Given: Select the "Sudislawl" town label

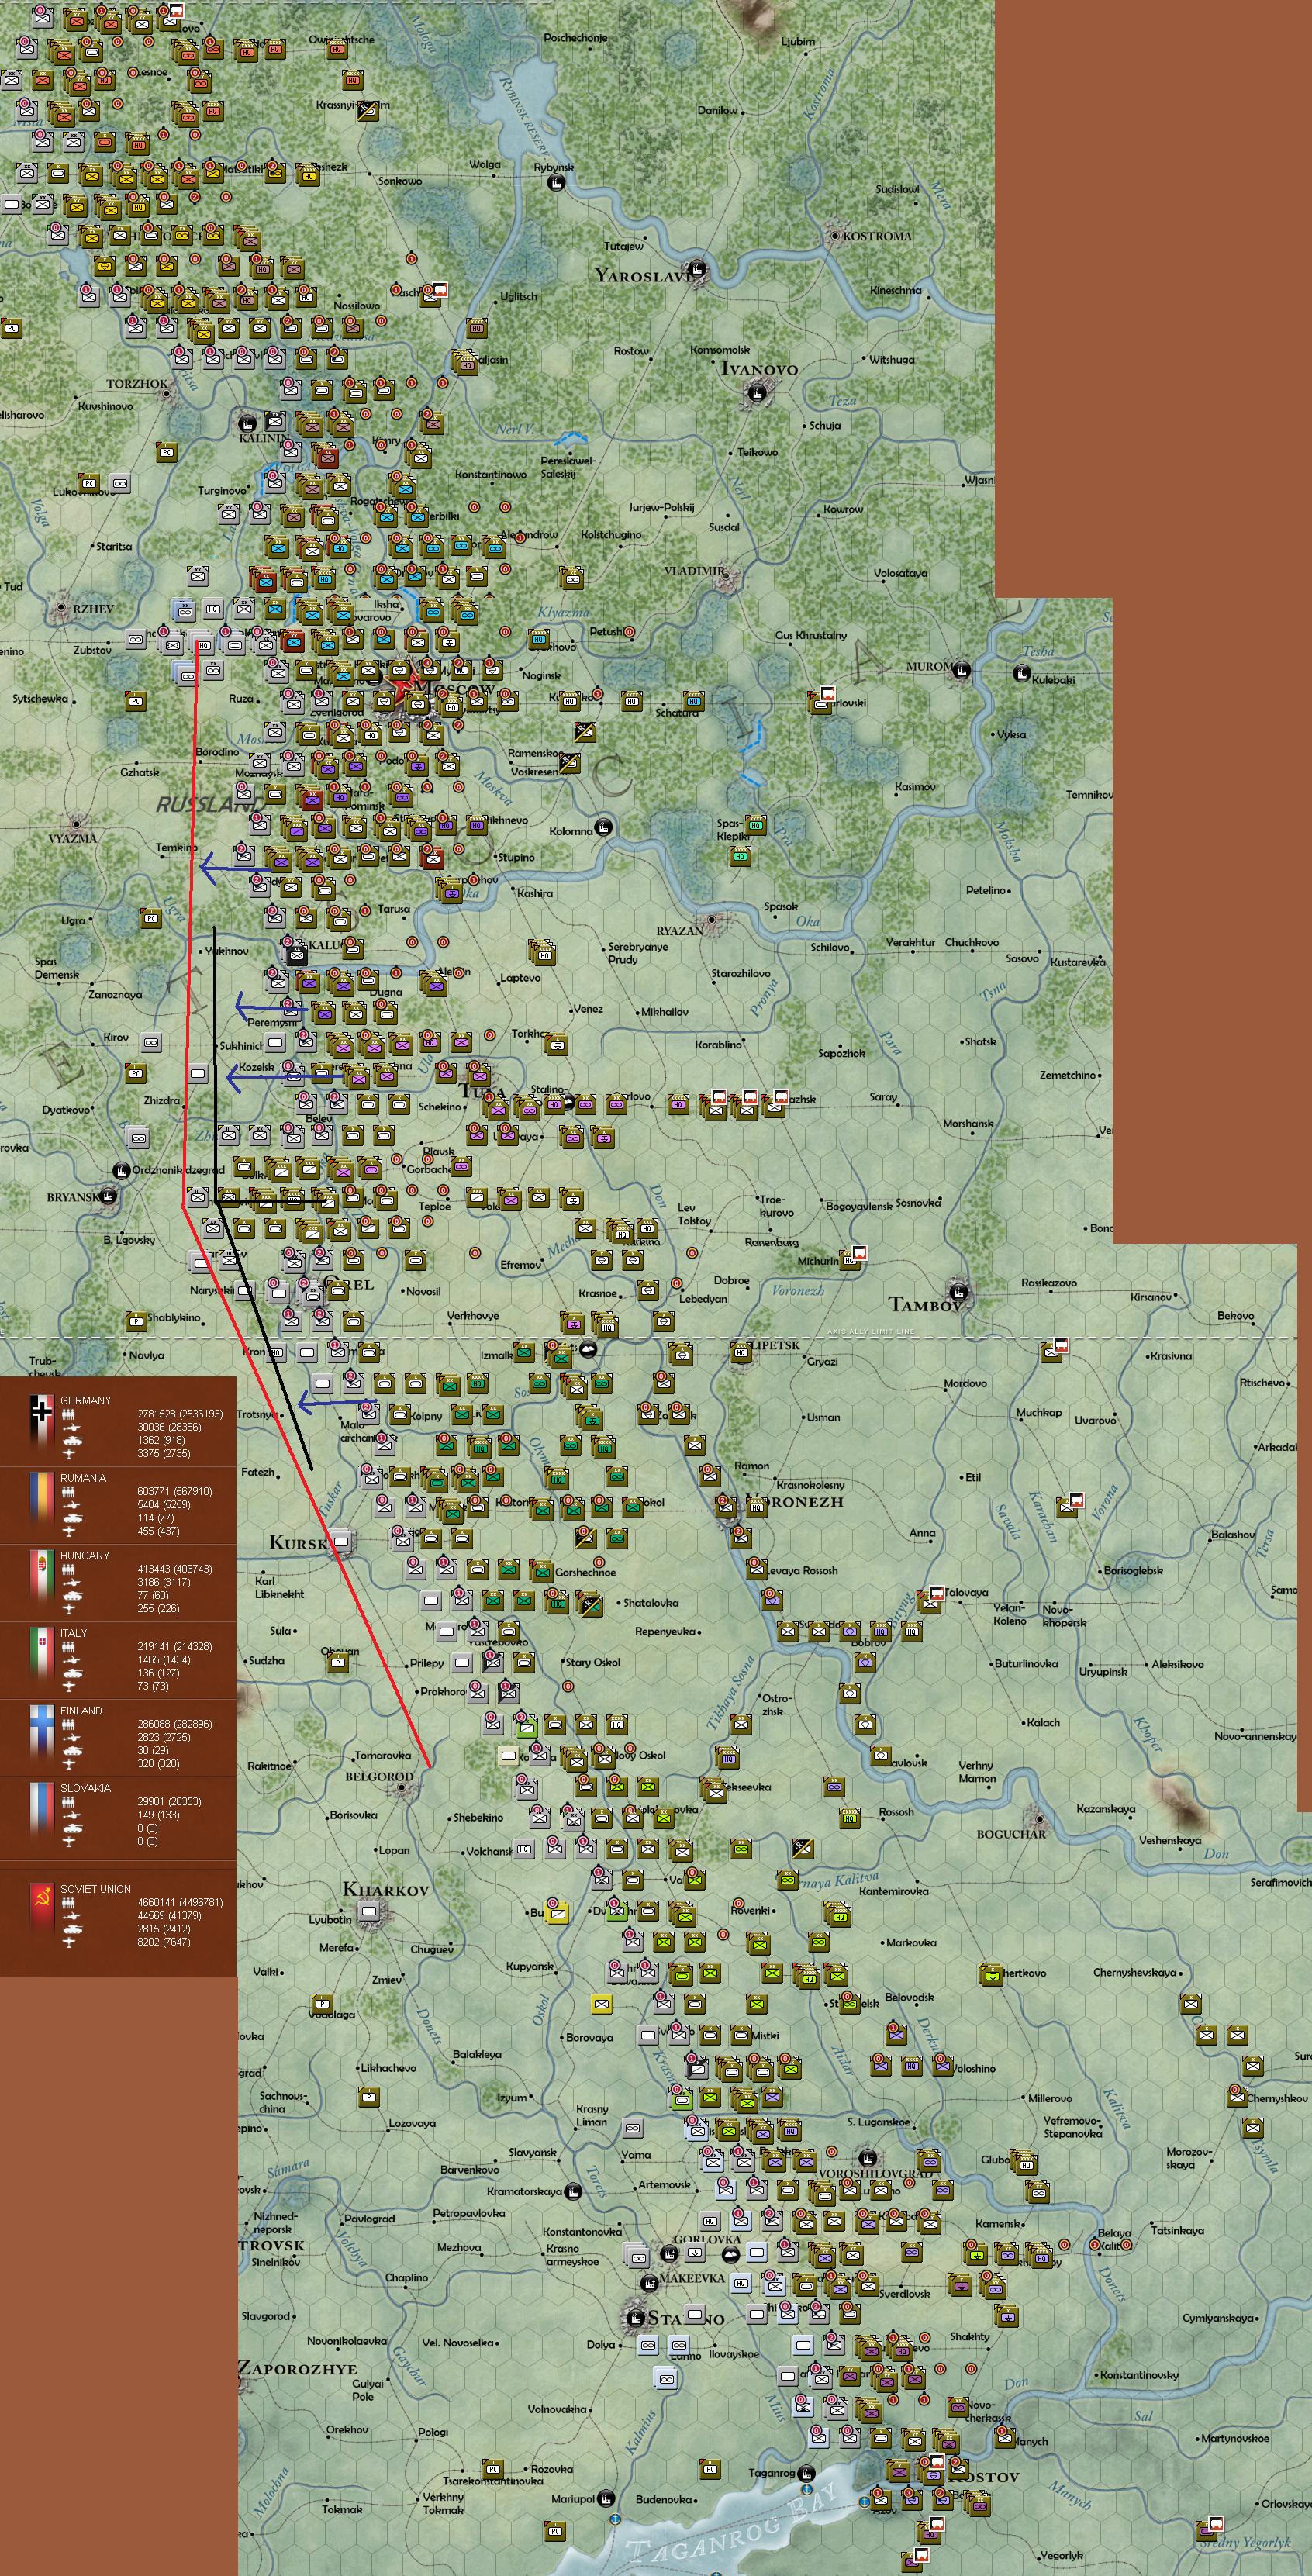Looking at the screenshot, I should [897, 189].
